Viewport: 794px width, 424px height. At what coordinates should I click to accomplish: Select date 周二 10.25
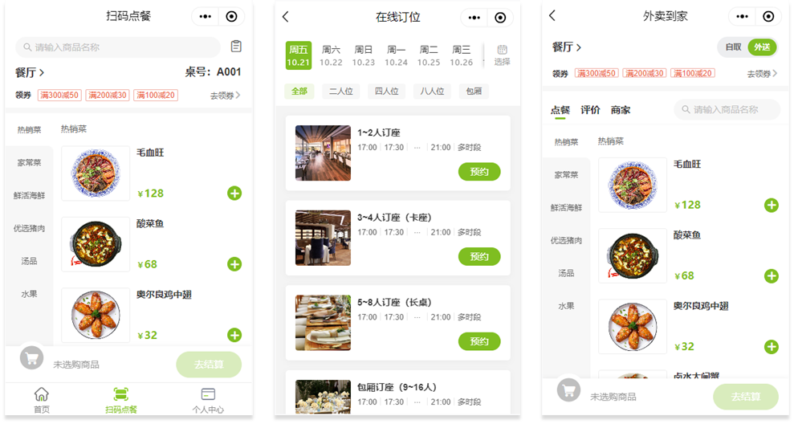429,55
